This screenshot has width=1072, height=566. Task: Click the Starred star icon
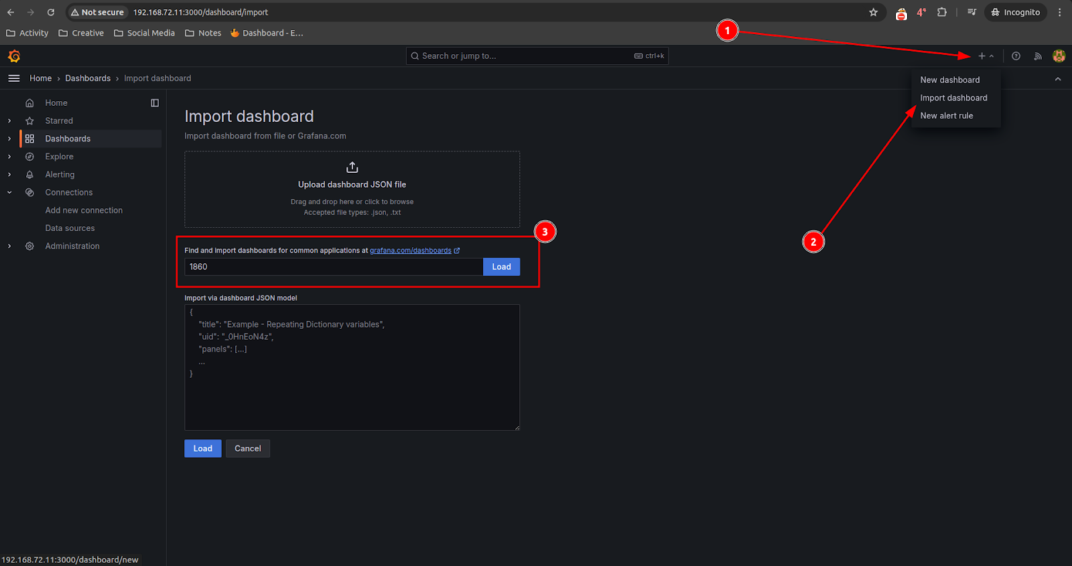pyautogui.click(x=29, y=121)
